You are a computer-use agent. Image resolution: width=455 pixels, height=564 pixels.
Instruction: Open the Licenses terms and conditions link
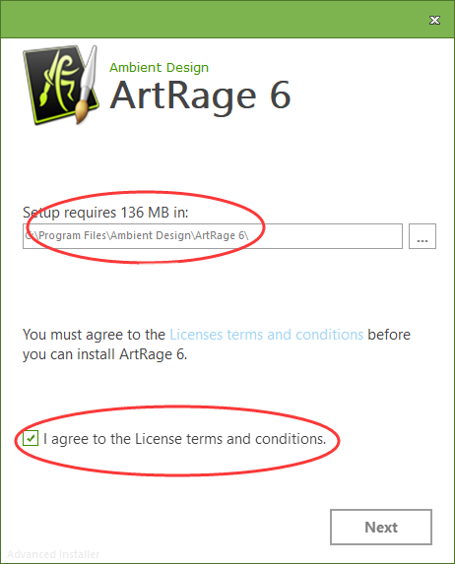266,335
